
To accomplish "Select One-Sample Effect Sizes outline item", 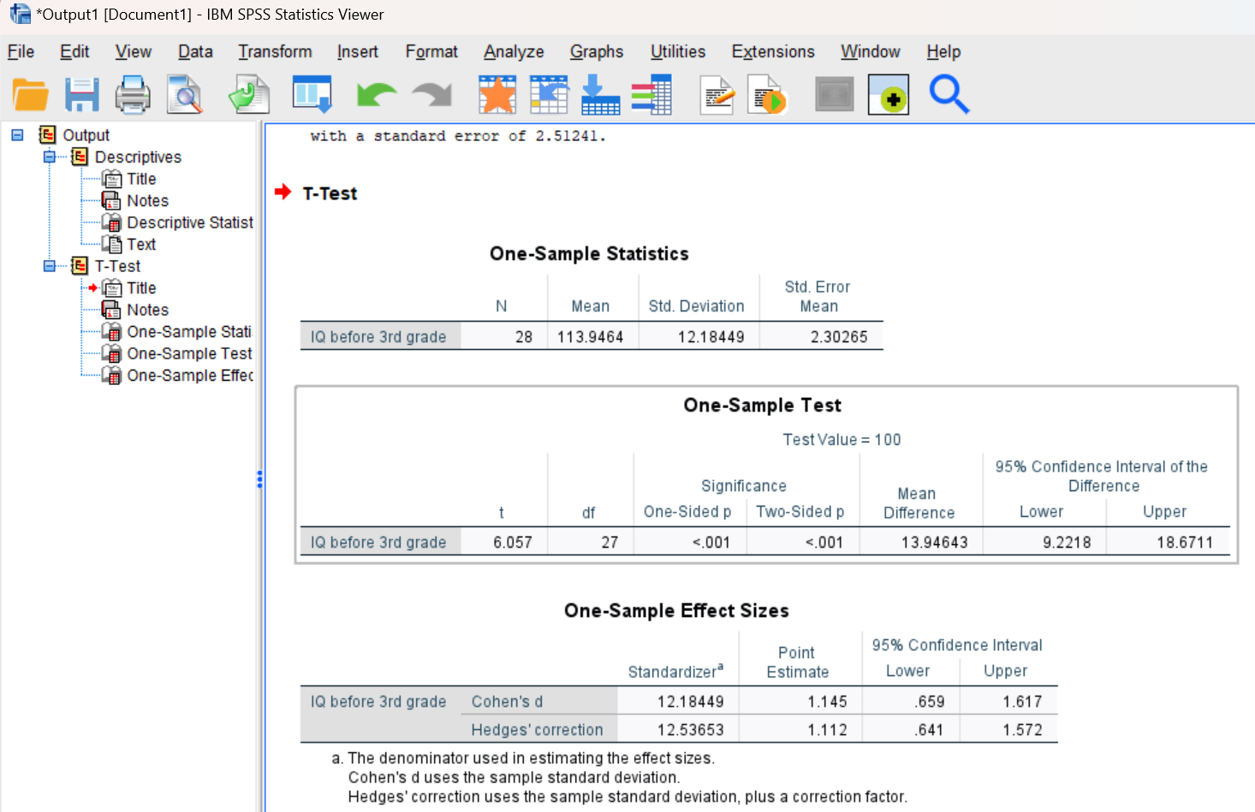I will coord(190,376).
